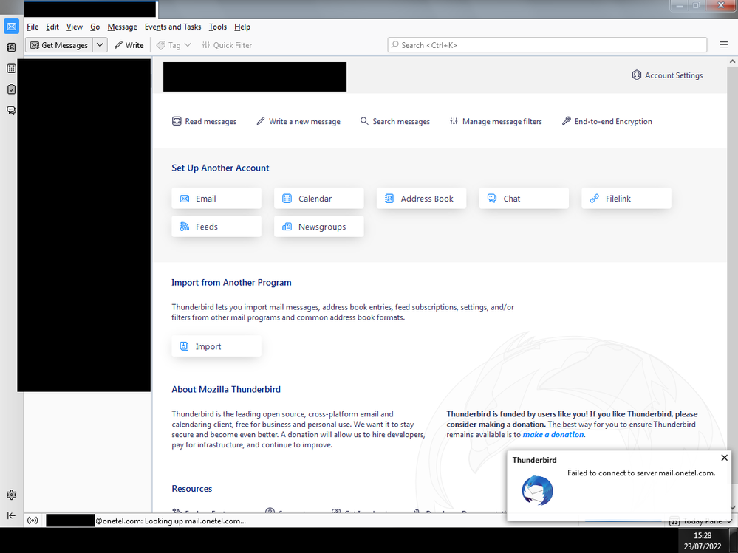Open the hamburger app menu
The width and height of the screenshot is (738, 553).
[724, 45]
